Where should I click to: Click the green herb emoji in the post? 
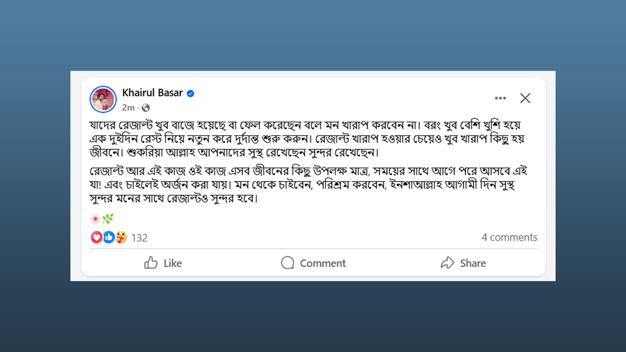[107, 219]
